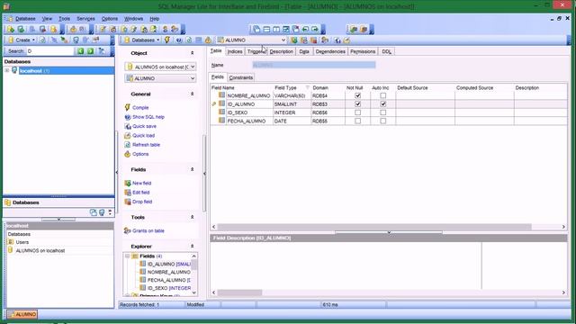The width and height of the screenshot is (576, 324).
Task: Click the VARCHAR(50) field type cell
Action: click(292, 95)
